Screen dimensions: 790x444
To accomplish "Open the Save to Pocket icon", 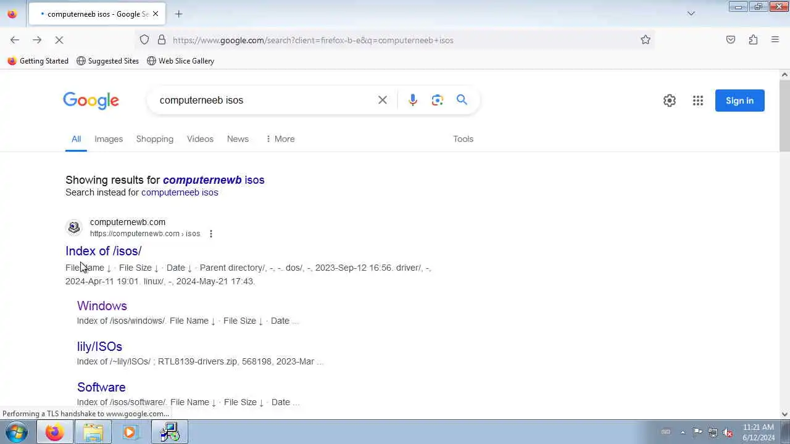I will (731, 40).
